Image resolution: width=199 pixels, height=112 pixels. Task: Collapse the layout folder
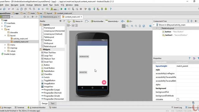click(5, 35)
